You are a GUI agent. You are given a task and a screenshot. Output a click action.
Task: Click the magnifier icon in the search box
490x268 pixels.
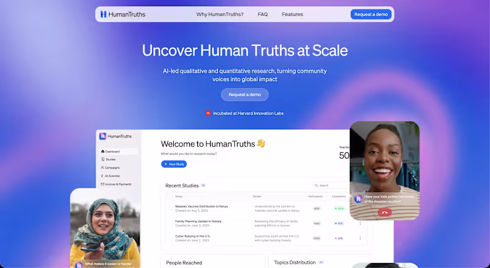click(316, 185)
